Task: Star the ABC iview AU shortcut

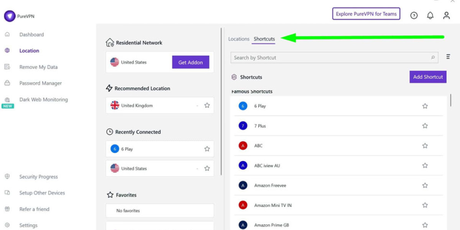Action: coord(425,165)
